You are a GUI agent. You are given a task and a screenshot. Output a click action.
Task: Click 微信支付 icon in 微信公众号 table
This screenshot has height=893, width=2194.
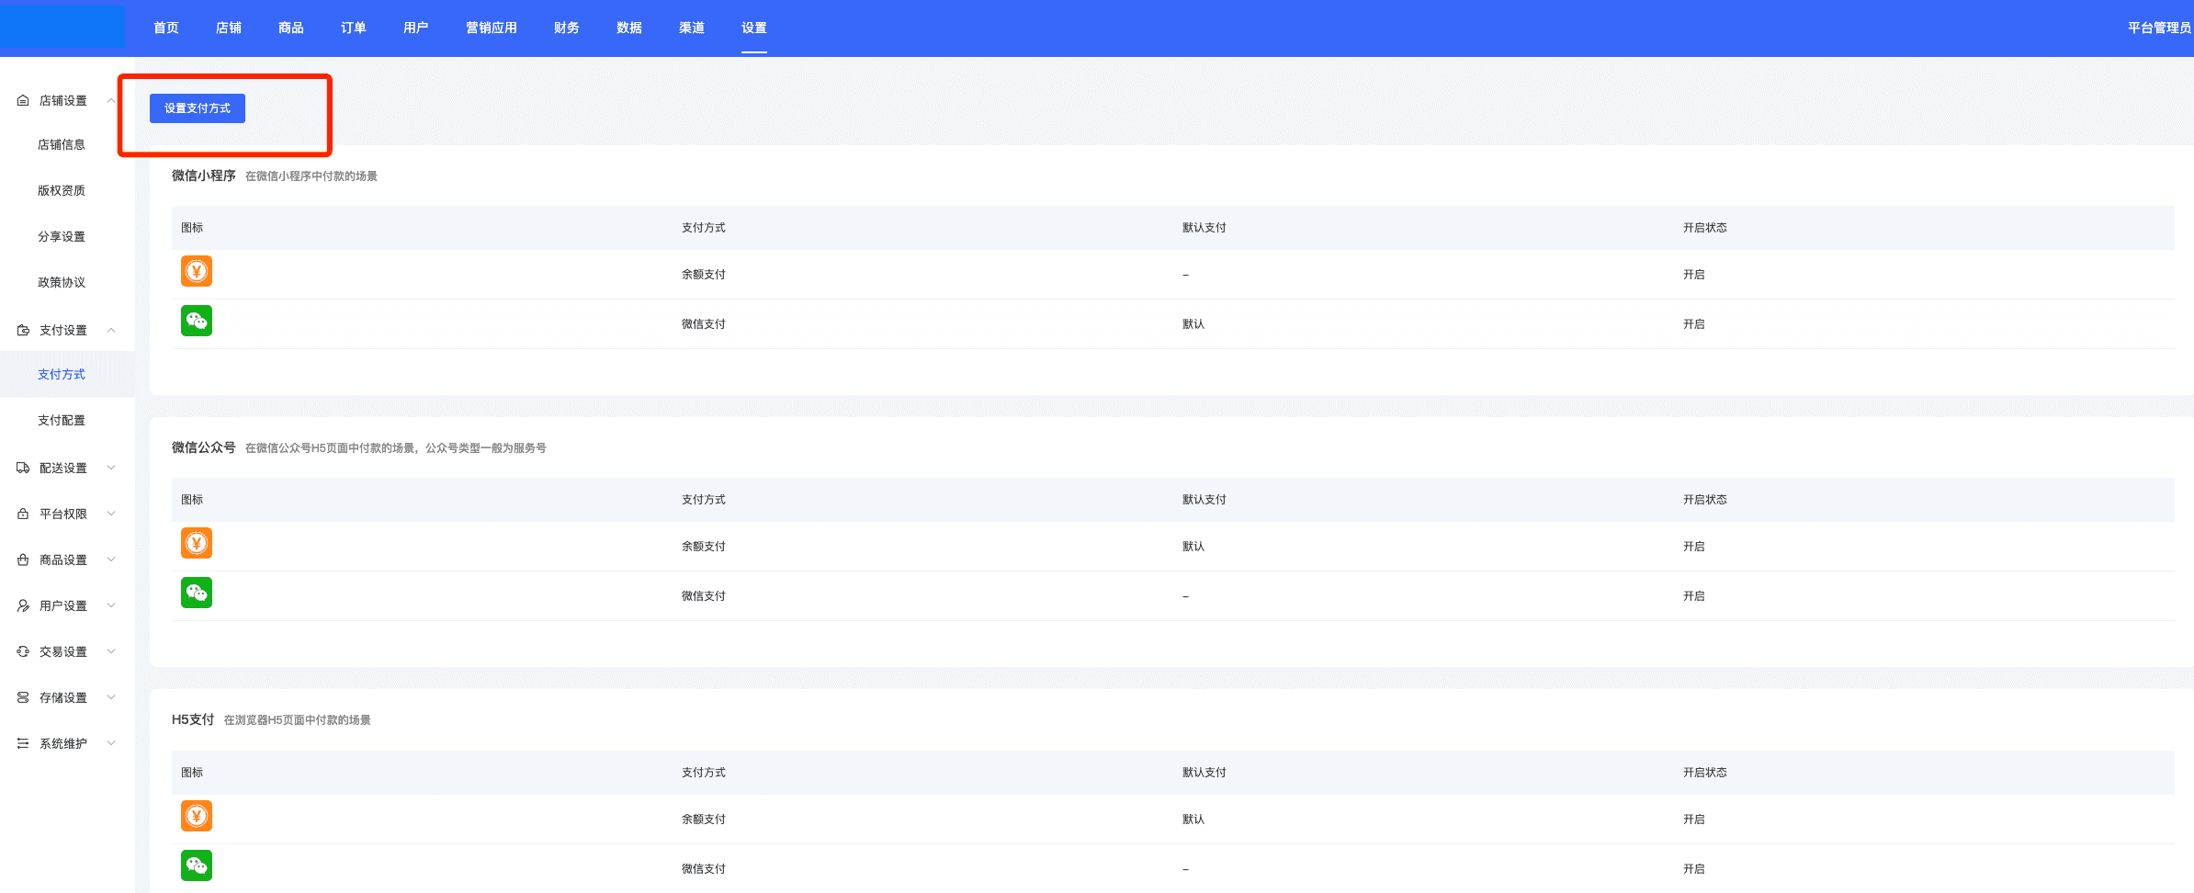197,593
